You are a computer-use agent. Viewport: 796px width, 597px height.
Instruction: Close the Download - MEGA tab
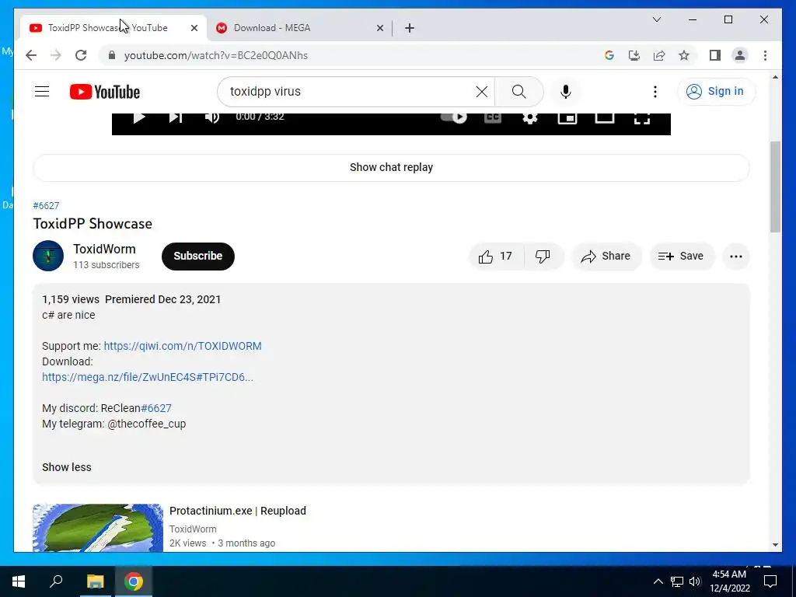379,29
